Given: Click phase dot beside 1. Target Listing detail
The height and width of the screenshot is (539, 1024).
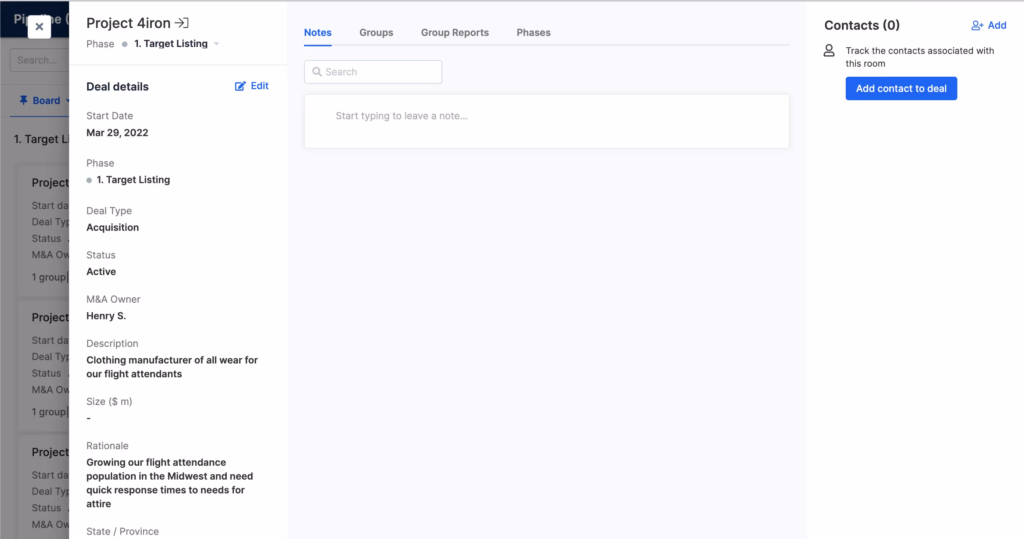Looking at the screenshot, I should point(89,180).
